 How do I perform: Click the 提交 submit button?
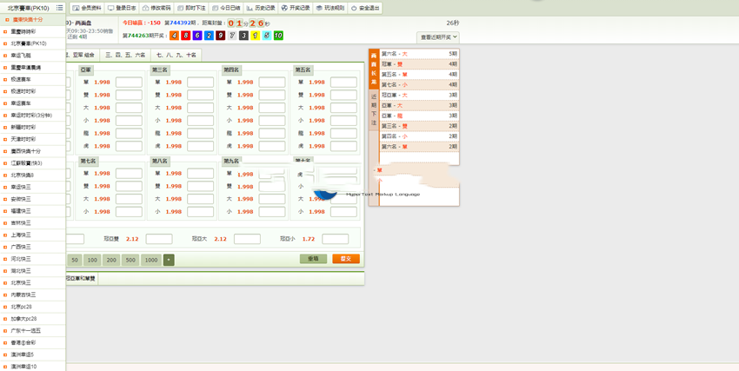point(345,259)
